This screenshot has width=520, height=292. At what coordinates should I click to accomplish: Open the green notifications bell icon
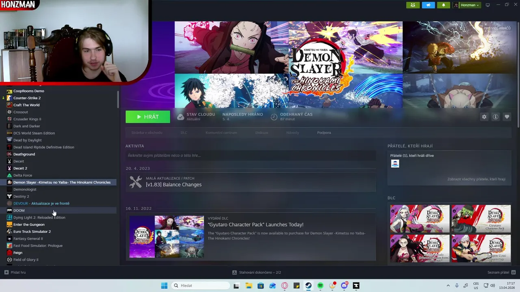[444, 5]
